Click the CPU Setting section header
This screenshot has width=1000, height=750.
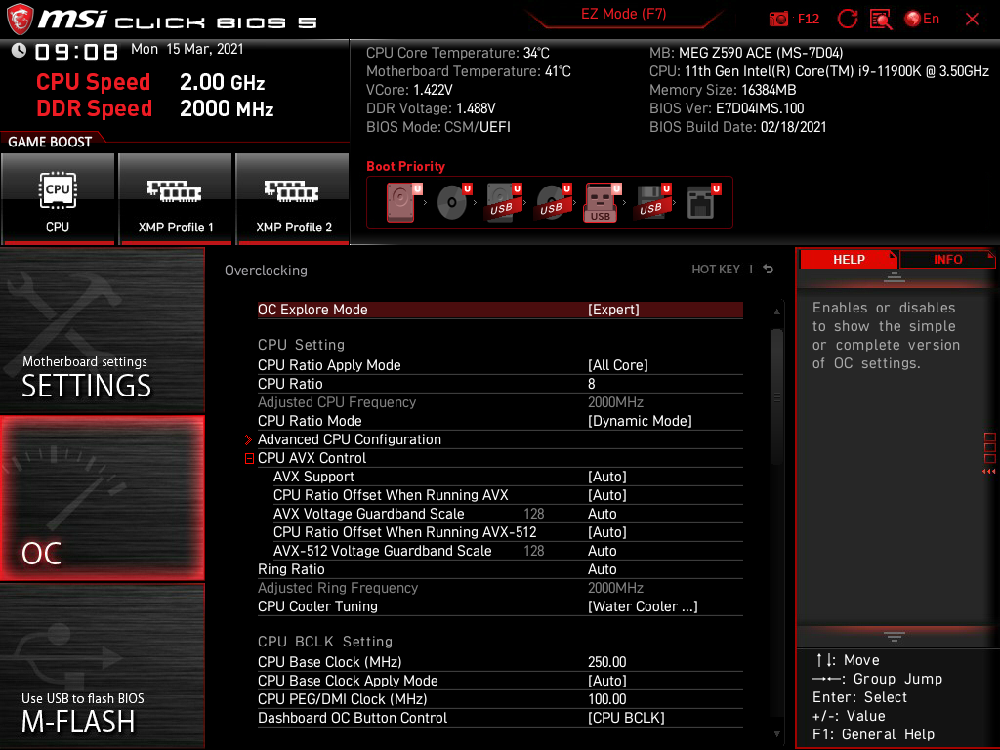pyautogui.click(x=301, y=345)
